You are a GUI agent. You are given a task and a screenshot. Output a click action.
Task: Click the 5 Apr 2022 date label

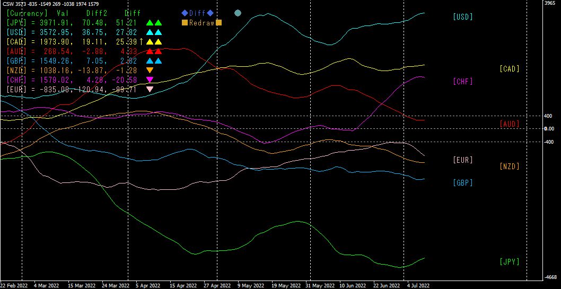[x=148, y=285]
